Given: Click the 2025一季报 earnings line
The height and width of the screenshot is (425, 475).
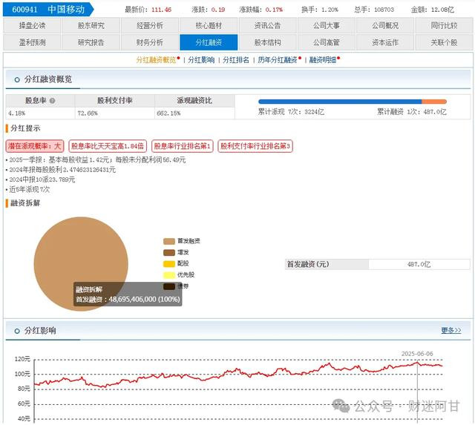Looking at the screenshot, I should pyautogui.click(x=97, y=159).
